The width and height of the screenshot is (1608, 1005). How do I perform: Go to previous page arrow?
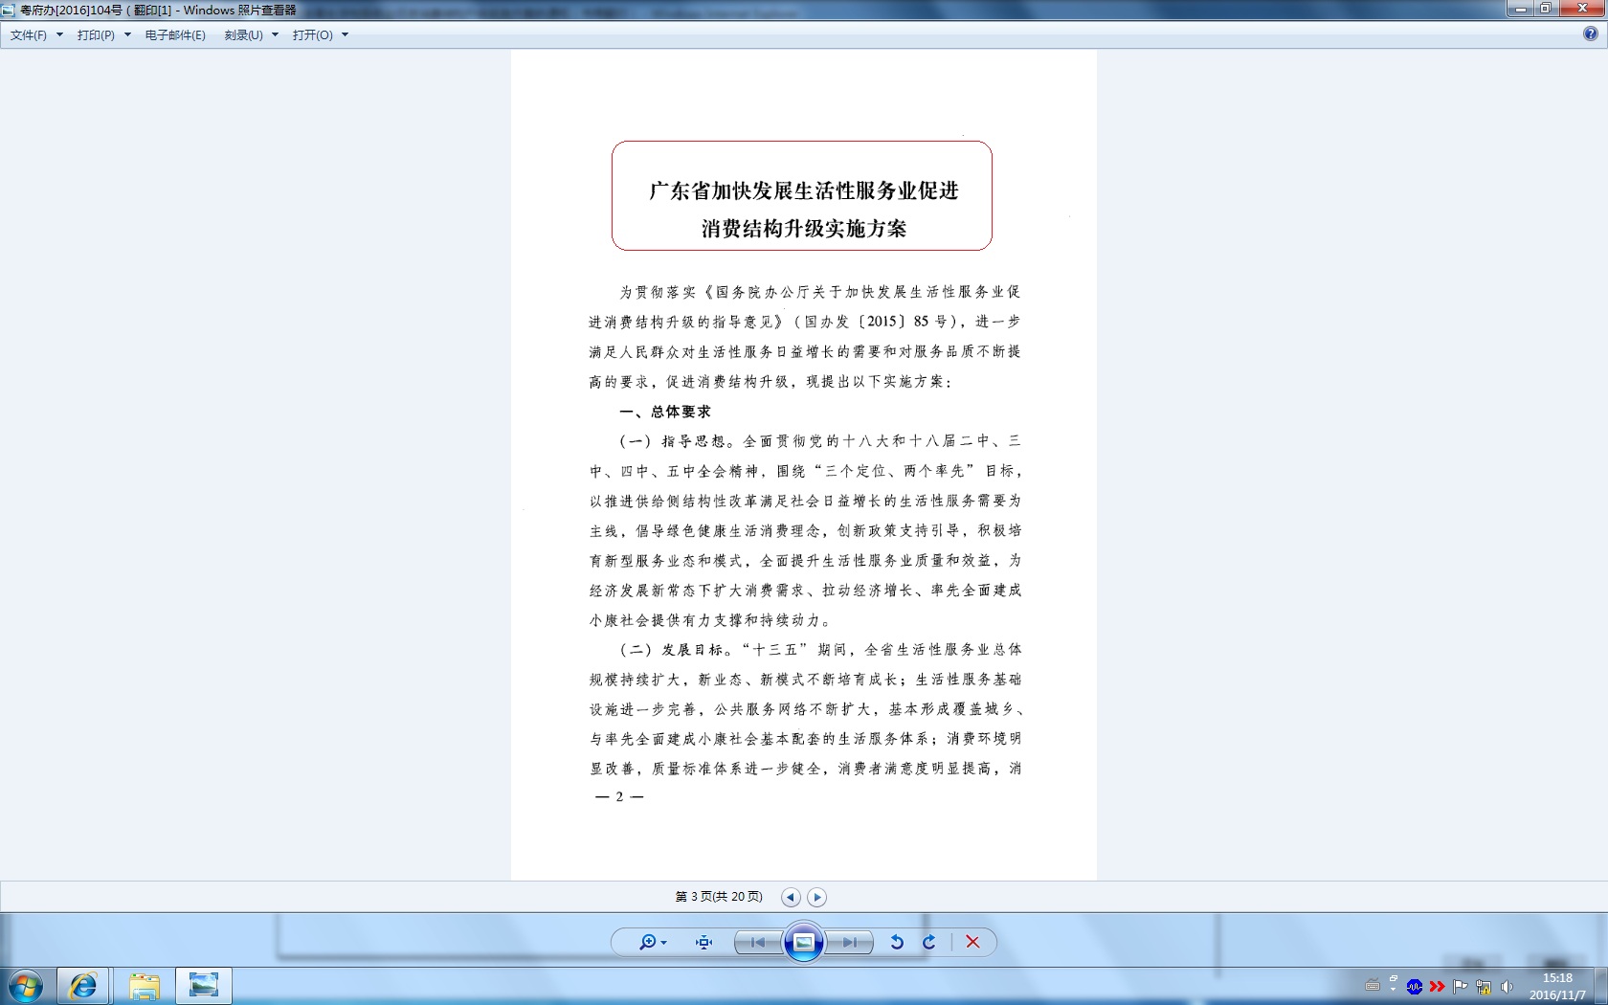(791, 898)
